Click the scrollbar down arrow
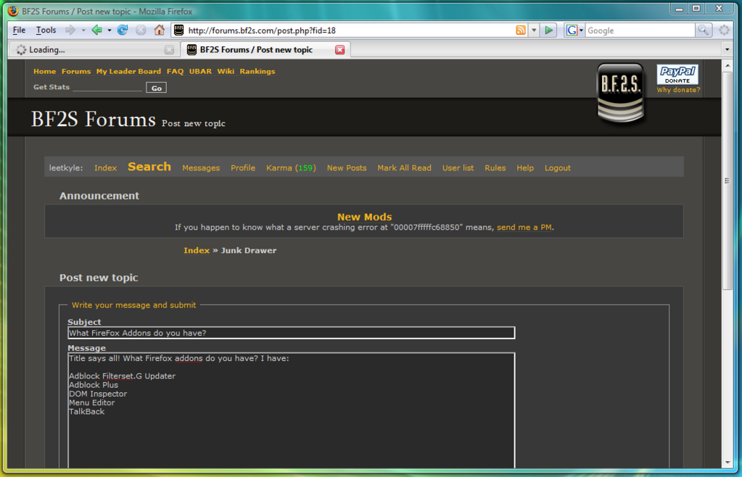Screen dimensions: 742x477 click(727, 463)
